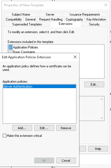111x168 pixels.
Task: Click Add... to add an application policy
Action: pyautogui.click(x=22, y=128)
